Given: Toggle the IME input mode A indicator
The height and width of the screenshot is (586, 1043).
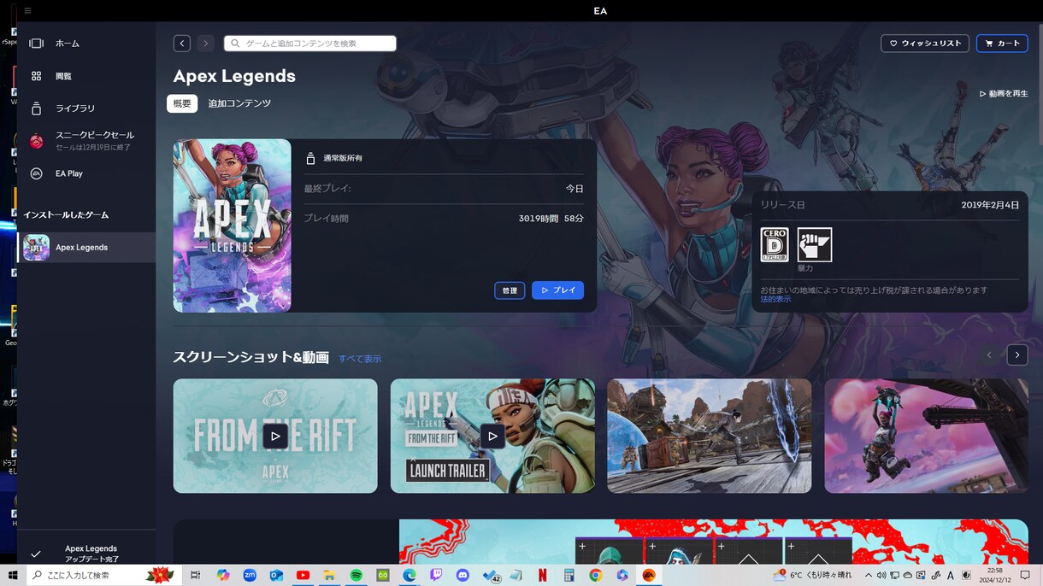Looking at the screenshot, I should pyautogui.click(x=951, y=575).
